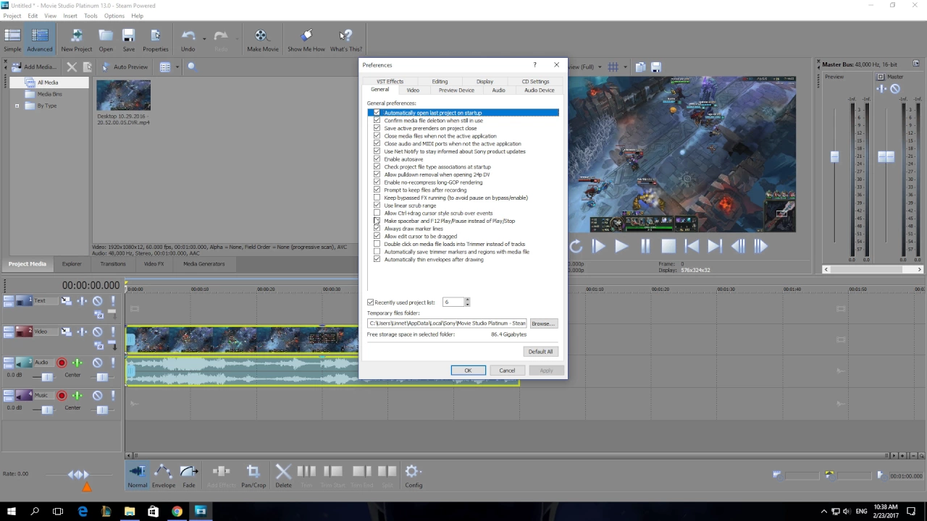Screen dimensions: 927x521
Task: Open the Transitions panel tab
Action: click(x=112, y=264)
